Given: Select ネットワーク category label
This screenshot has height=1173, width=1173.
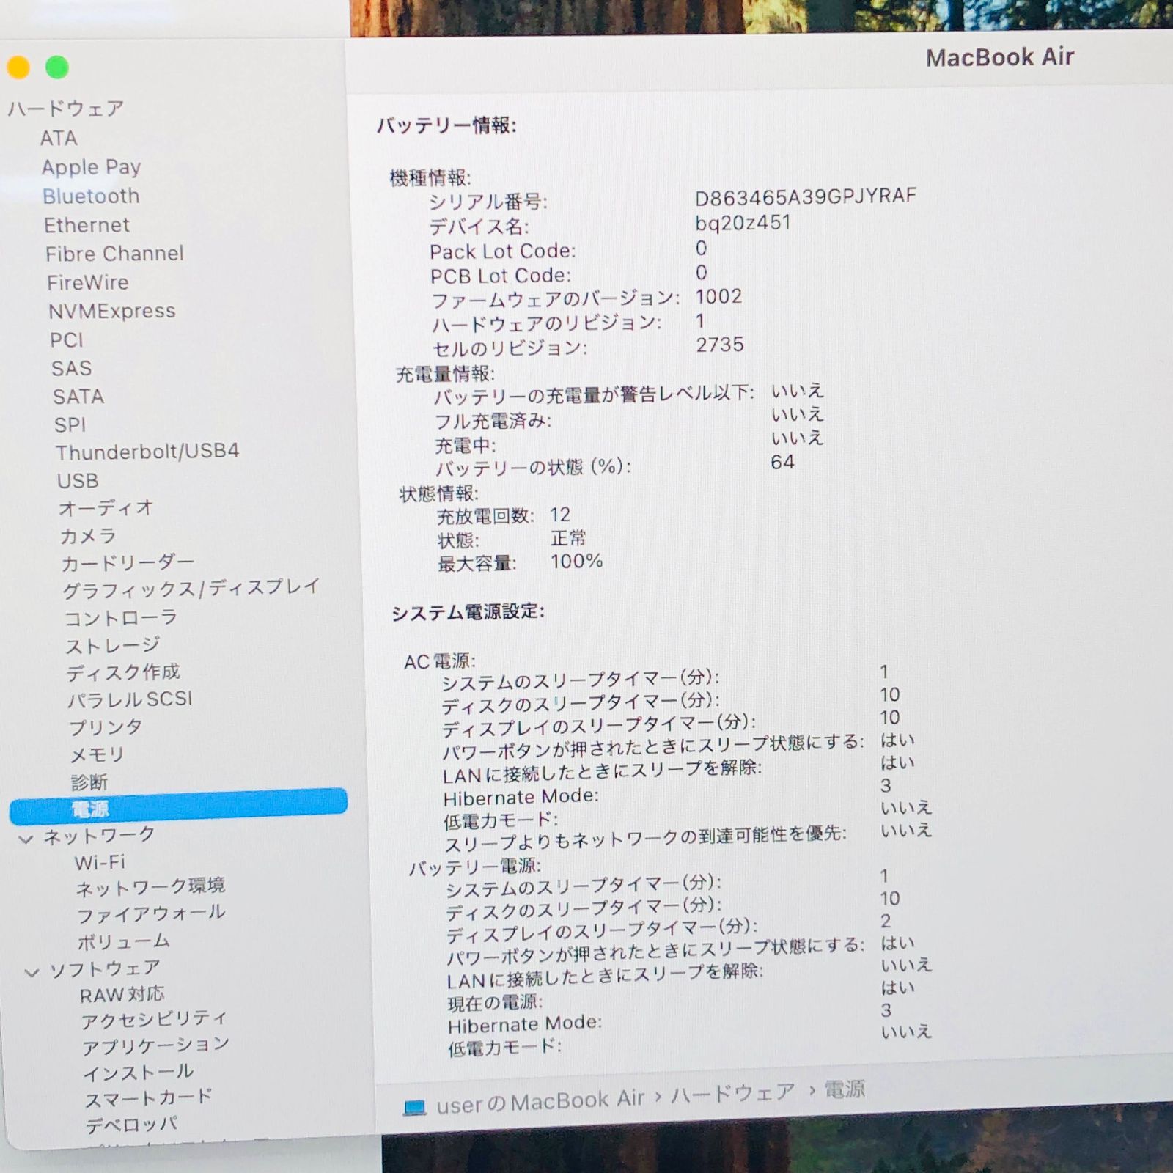Looking at the screenshot, I should pyautogui.click(x=99, y=835).
